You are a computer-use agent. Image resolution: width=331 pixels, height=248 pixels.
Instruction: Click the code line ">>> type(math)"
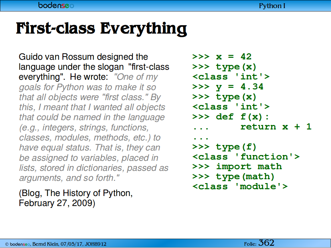click(233, 177)
